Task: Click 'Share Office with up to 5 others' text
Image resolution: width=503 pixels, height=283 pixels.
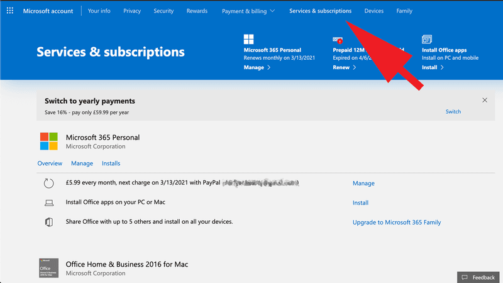Action: (x=149, y=222)
